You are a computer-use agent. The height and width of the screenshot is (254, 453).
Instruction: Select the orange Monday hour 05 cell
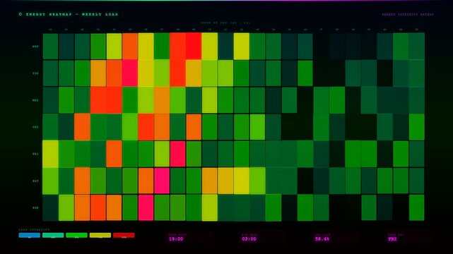click(130, 47)
